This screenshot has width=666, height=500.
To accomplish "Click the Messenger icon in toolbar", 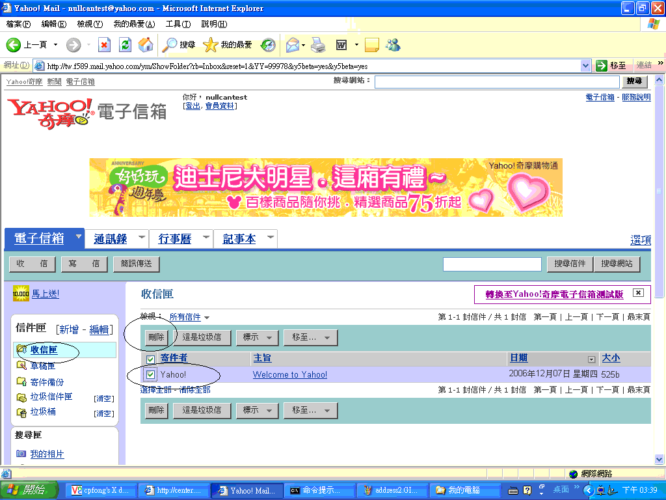I will click(392, 45).
